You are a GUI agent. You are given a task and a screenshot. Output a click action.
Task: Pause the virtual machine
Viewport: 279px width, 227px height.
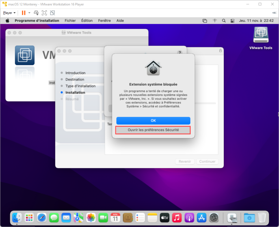pos(24,13)
